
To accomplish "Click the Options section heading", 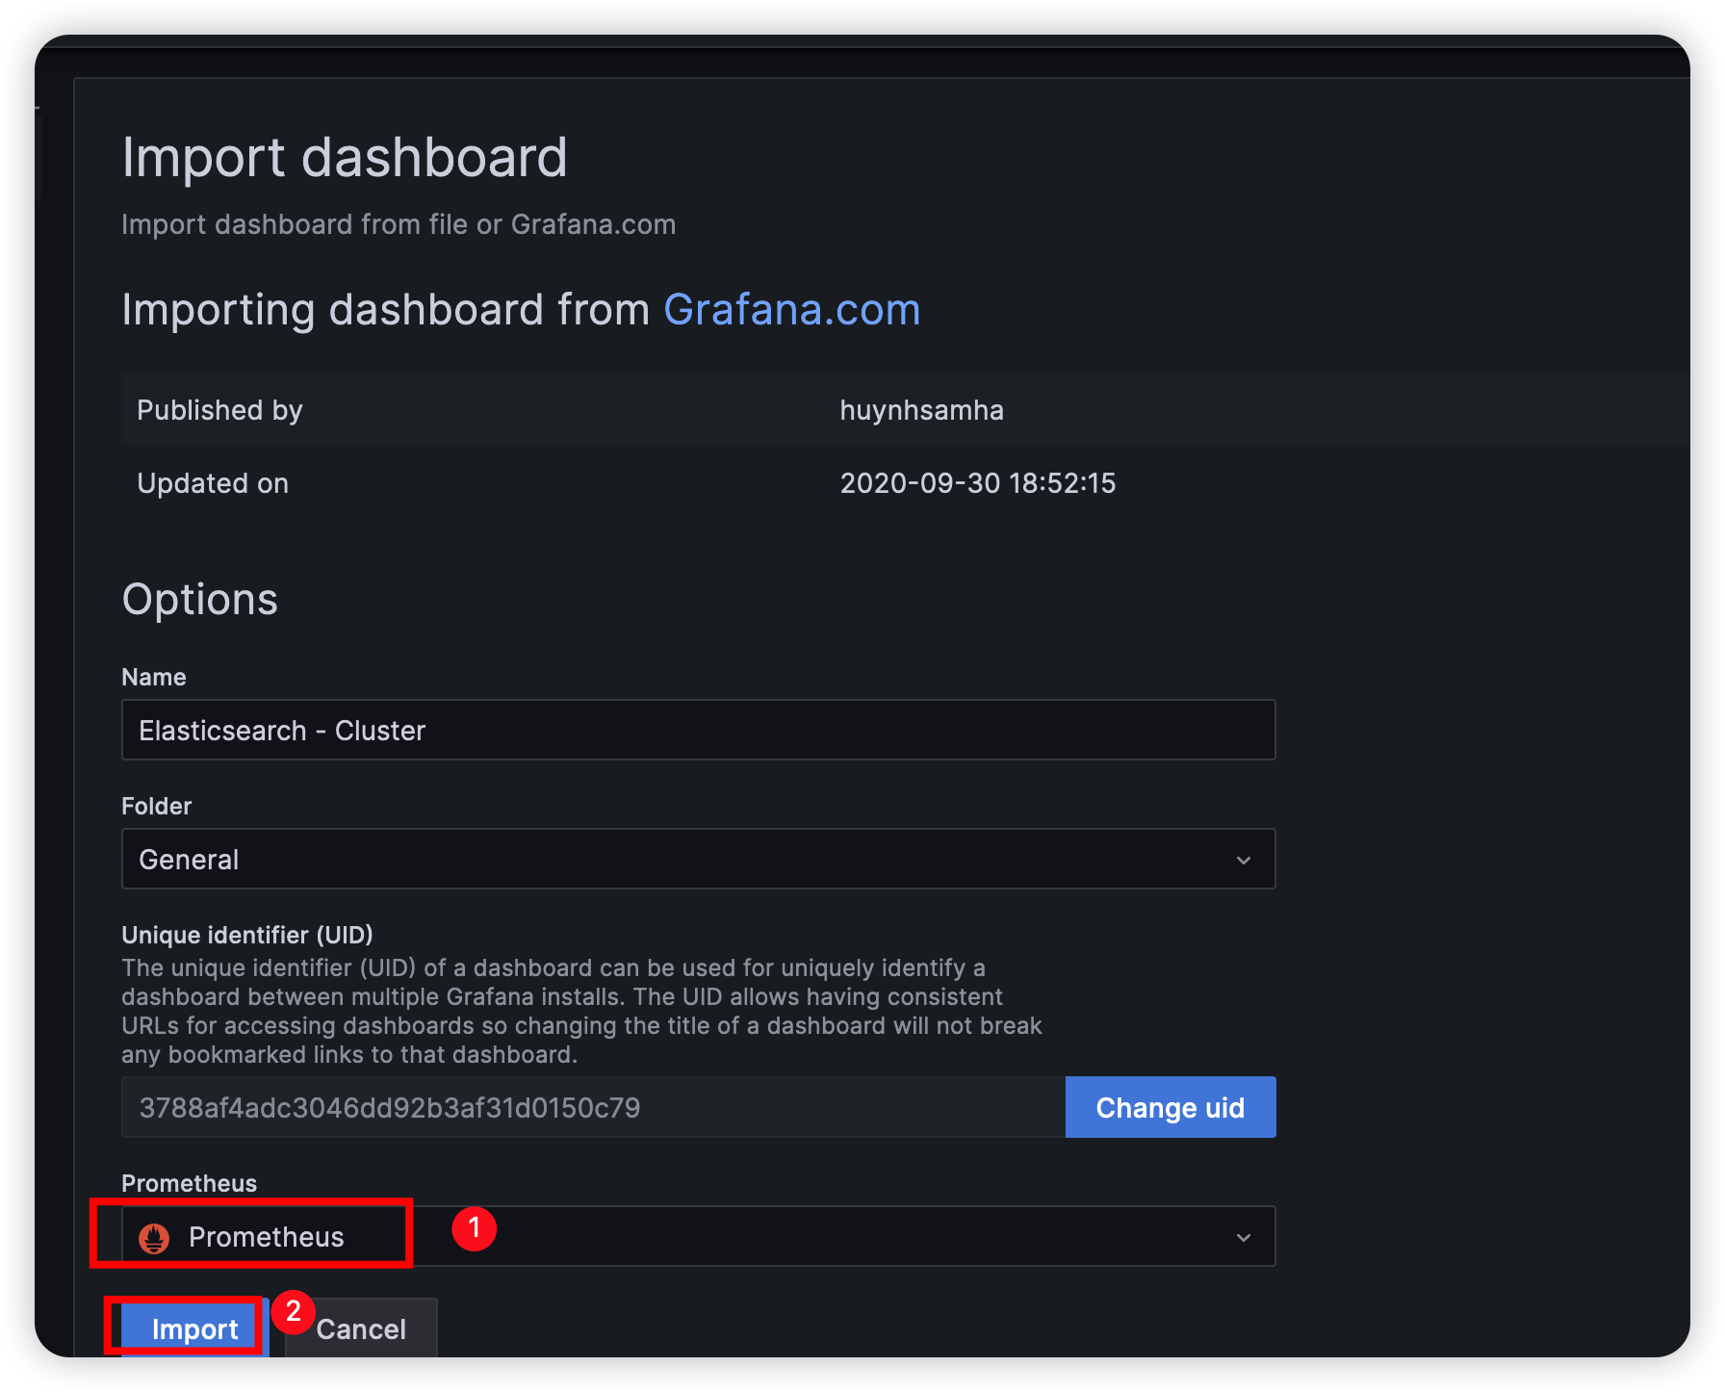I will coord(200,599).
